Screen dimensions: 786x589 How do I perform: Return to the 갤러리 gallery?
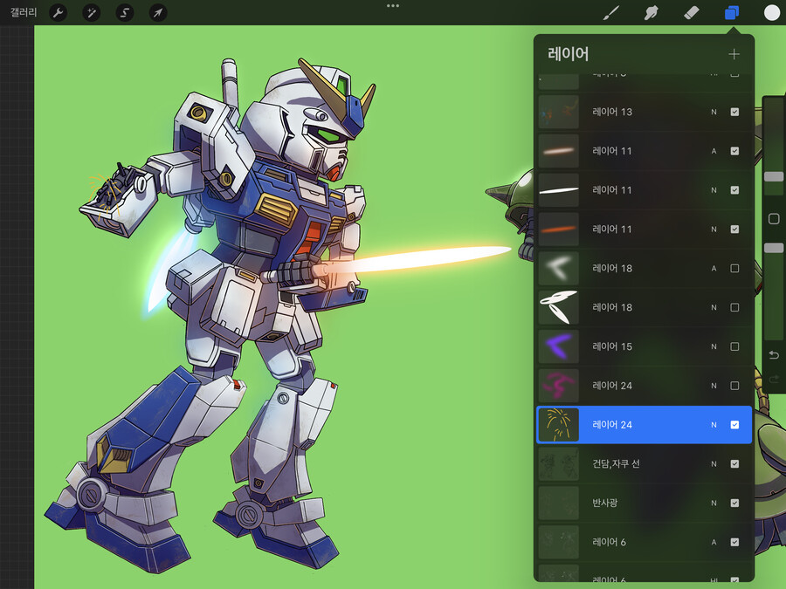point(24,12)
